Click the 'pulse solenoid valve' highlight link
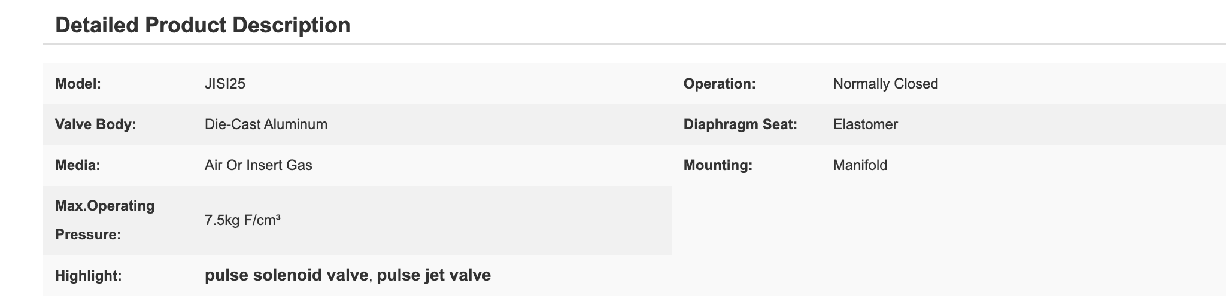The height and width of the screenshot is (304, 1226). (x=286, y=275)
